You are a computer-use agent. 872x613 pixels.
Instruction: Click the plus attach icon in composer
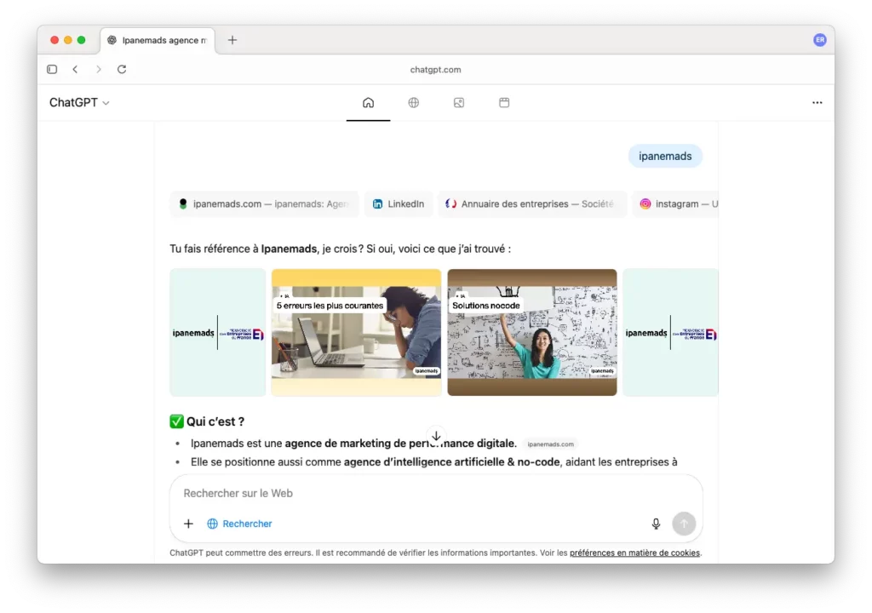click(x=188, y=524)
